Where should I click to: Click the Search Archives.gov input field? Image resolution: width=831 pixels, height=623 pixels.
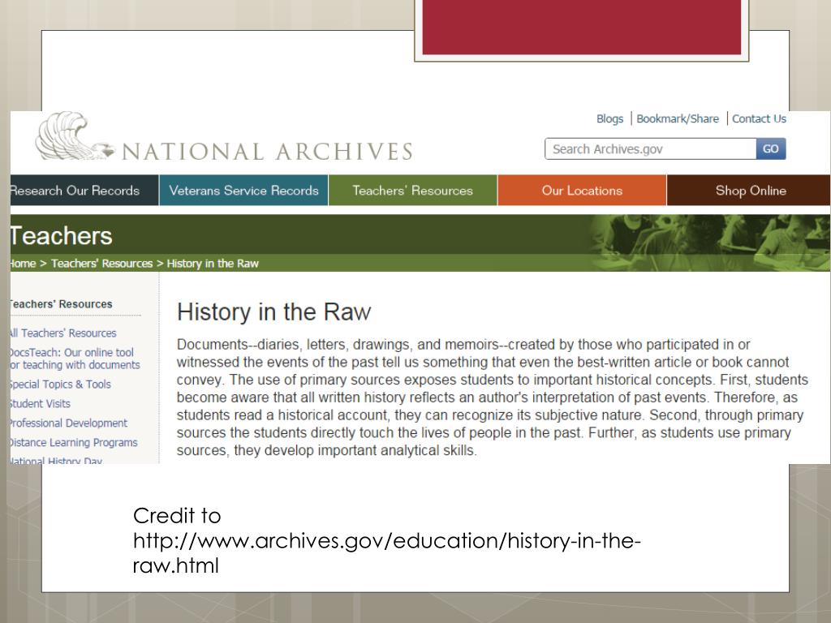click(x=650, y=149)
